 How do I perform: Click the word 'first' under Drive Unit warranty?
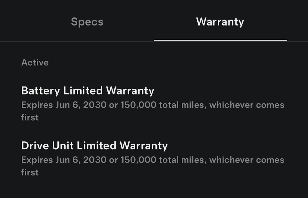pyautogui.click(x=30, y=172)
